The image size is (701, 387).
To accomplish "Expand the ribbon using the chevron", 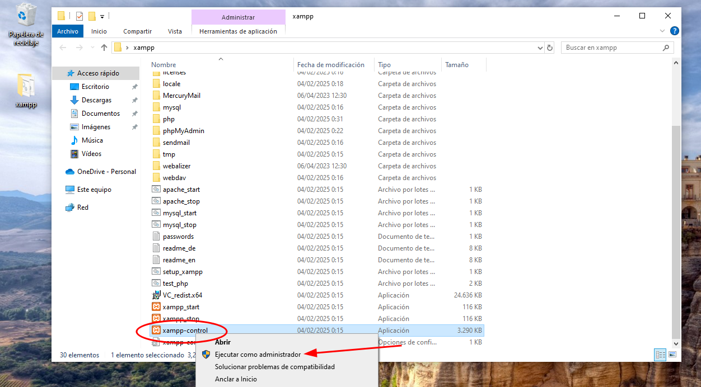I will coord(662,31).
